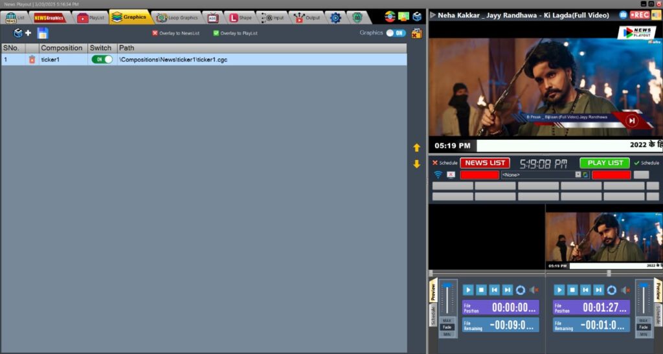Play the right playlist player
The image size is (663, 354).
pyautogui.click(x=559, y=290)
